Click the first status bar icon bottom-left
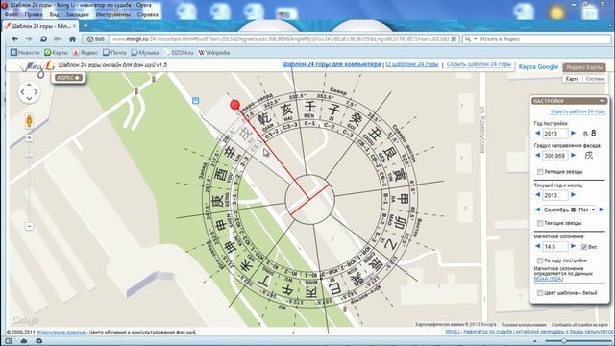Viewport: 615px width, 346px height. tap(9, 341)
